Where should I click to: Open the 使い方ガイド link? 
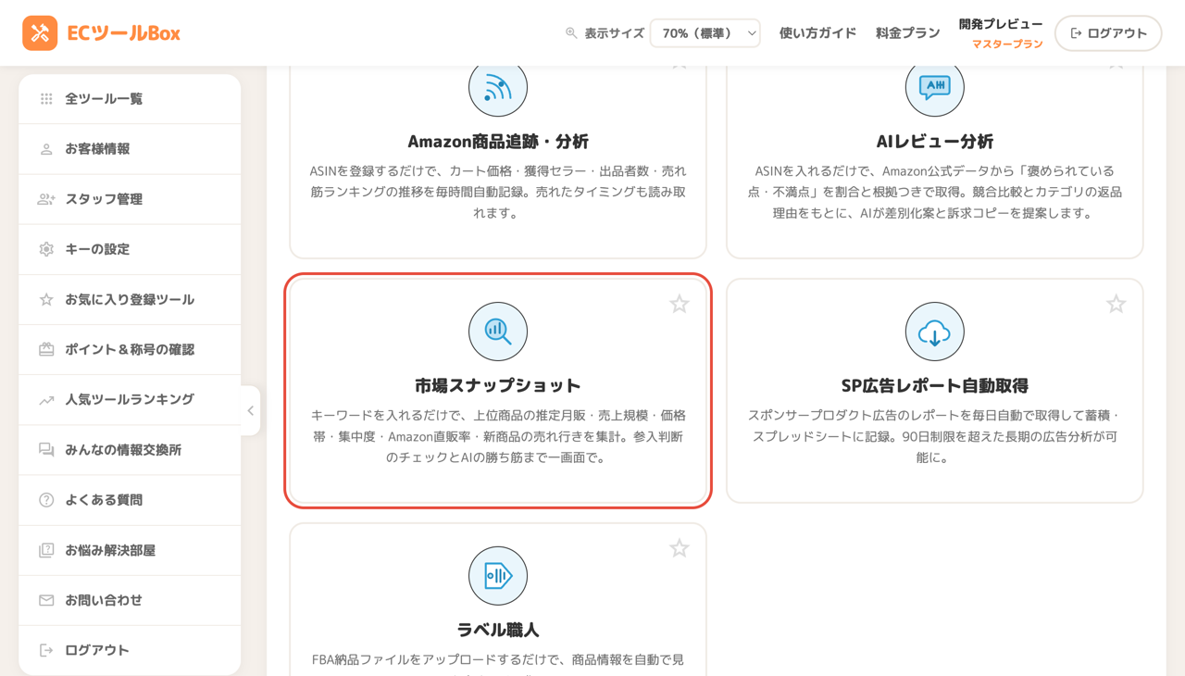tap(817, 33)
